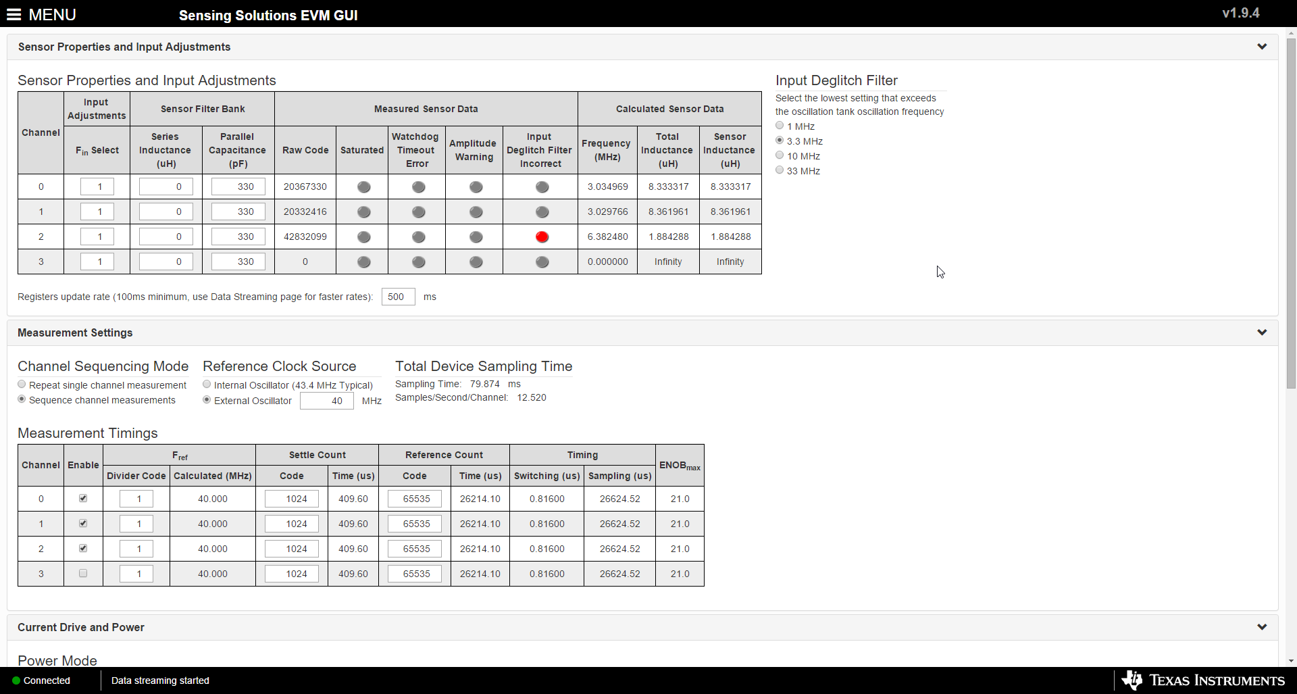
Task: Disable channel 2 in Measurement Timings
Action: pyautogui.click(x=83, y=548)
